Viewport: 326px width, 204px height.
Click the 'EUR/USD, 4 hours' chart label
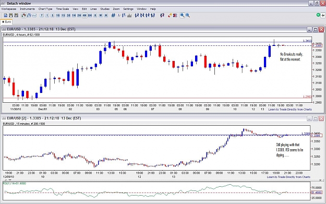click(21, 35)
